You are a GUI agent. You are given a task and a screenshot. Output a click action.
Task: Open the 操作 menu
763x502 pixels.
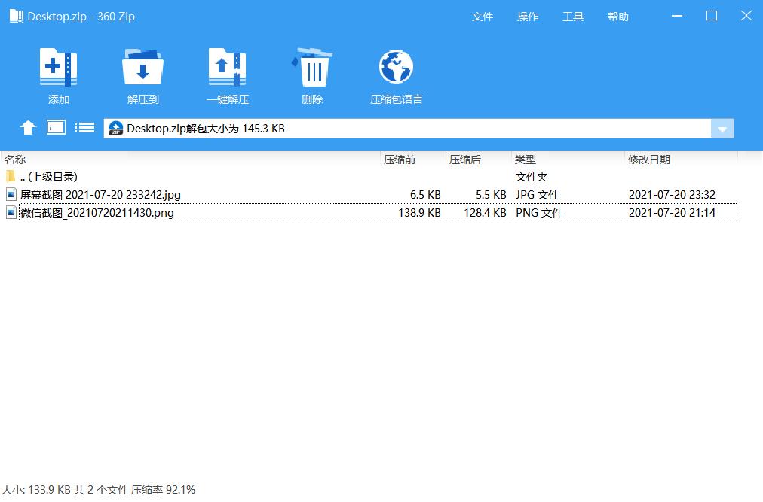pyautogui.click(x=528, y=16)
